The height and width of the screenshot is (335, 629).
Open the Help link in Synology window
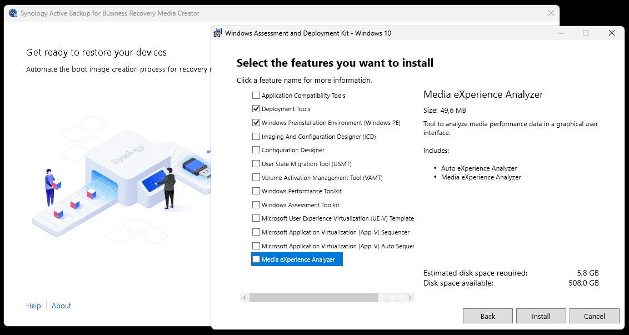tap(33, 306)
